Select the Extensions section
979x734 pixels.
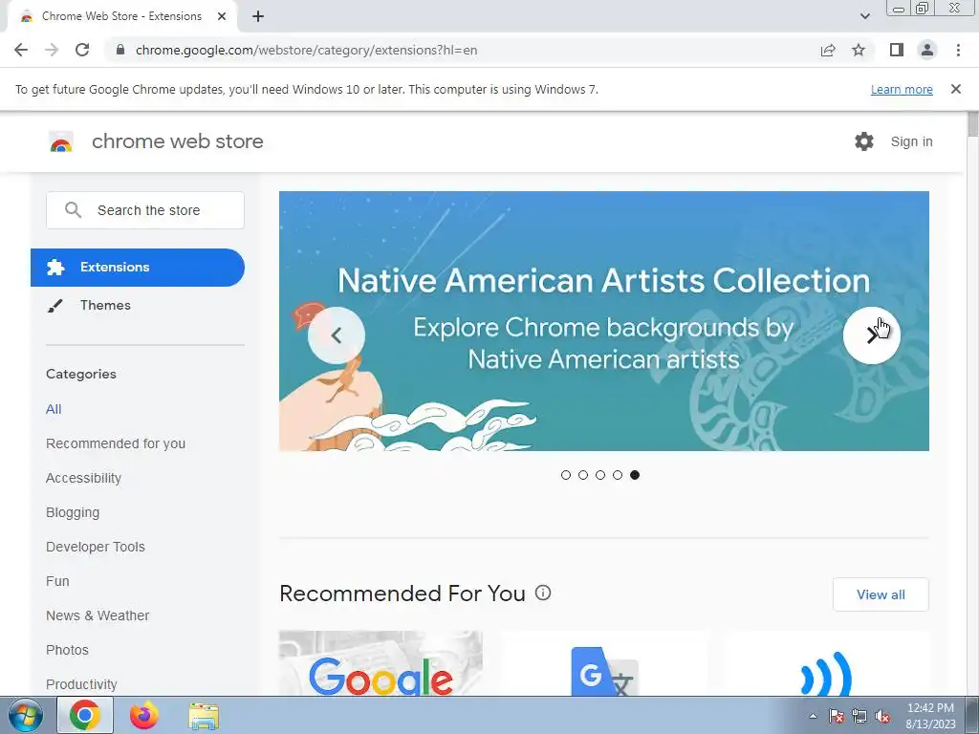tap(138, 268)
